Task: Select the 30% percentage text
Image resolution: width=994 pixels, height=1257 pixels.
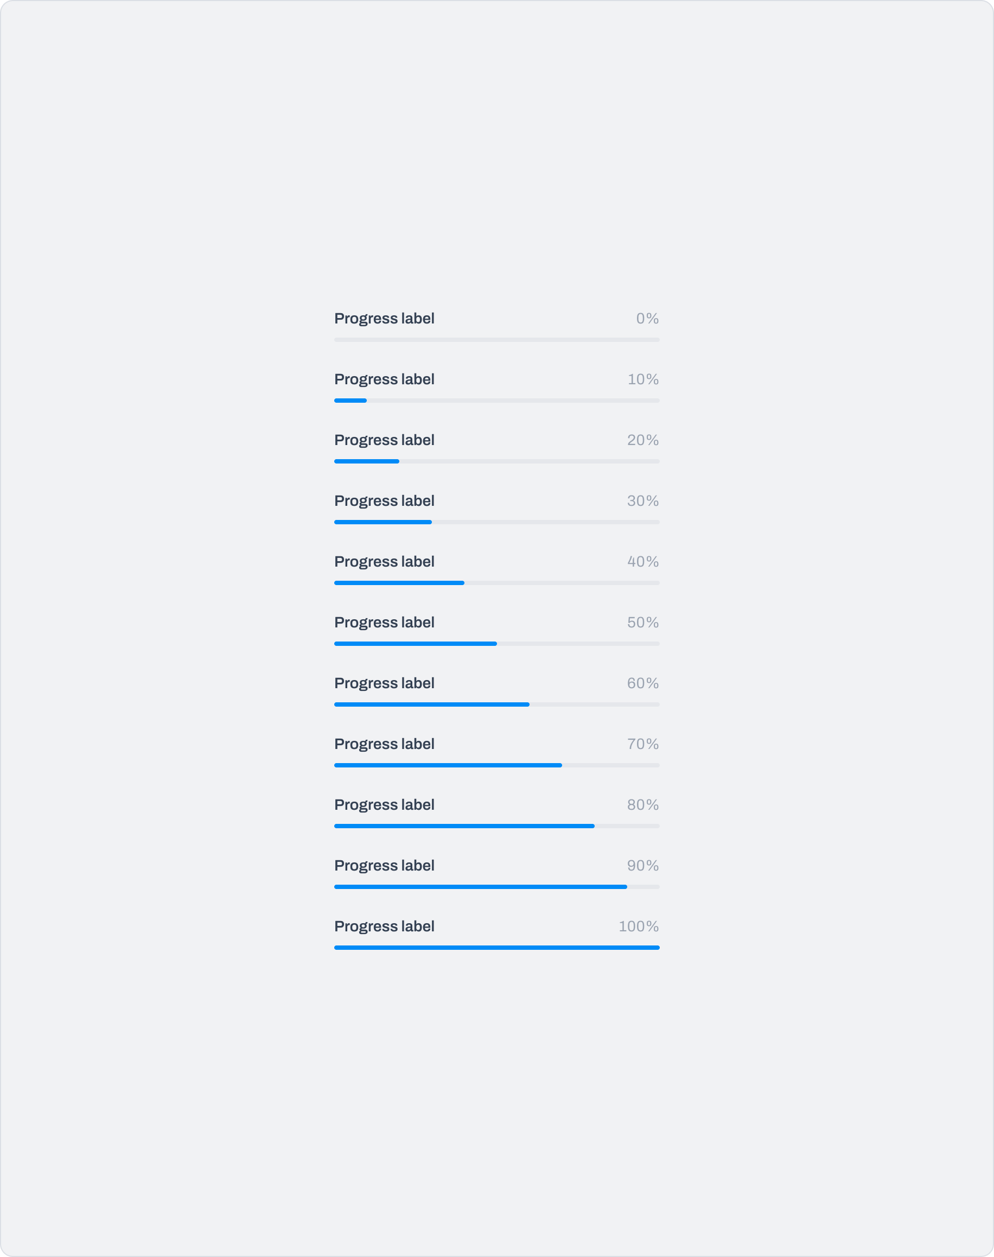Action: coord(643,501)
